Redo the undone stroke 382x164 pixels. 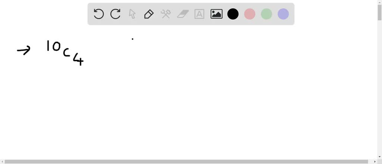tap(115, 14)
